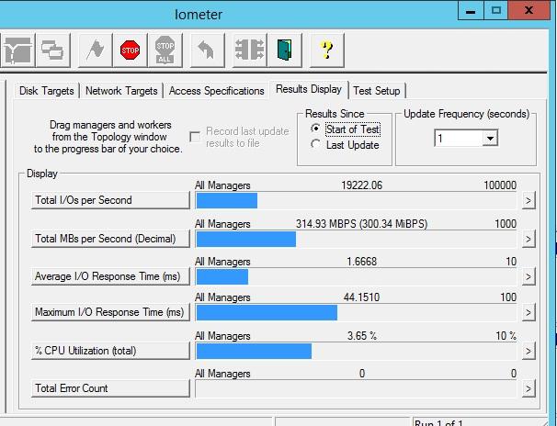Open About Iometer question mark icon
The height and width of the screenshot is (426, 557).
tap(327, 50)
